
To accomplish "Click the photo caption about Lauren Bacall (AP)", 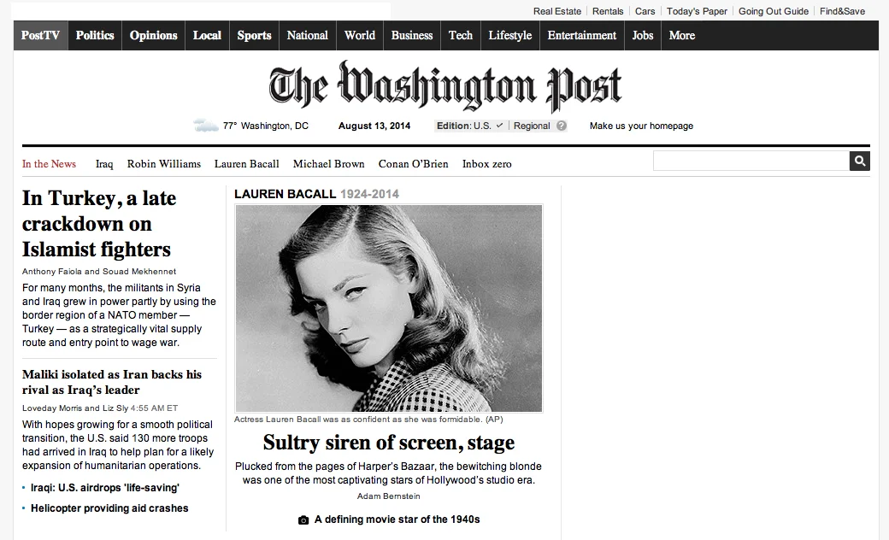I will [368, 420].
